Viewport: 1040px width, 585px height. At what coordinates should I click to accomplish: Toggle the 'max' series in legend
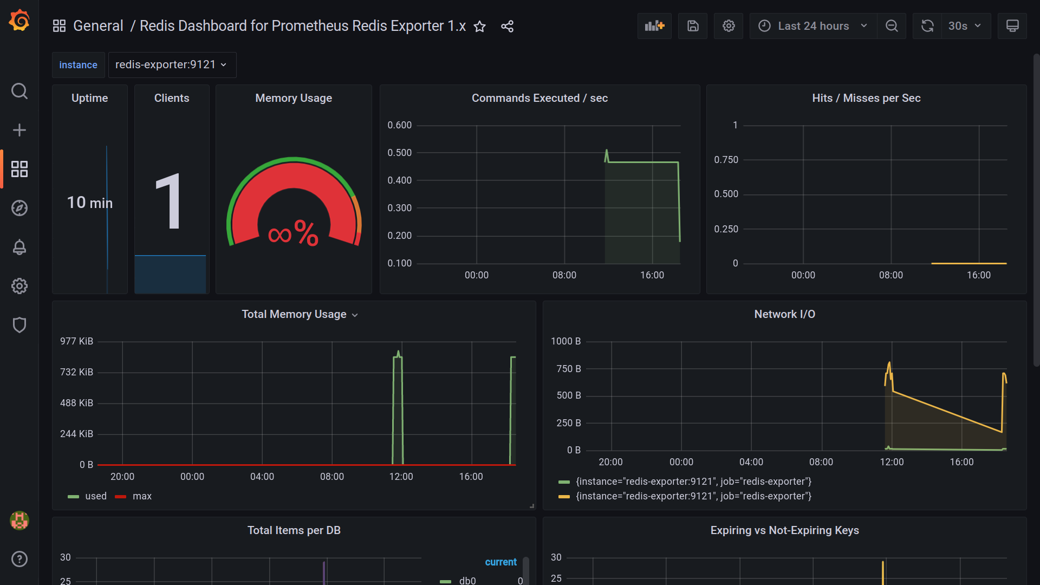[142, 496]
